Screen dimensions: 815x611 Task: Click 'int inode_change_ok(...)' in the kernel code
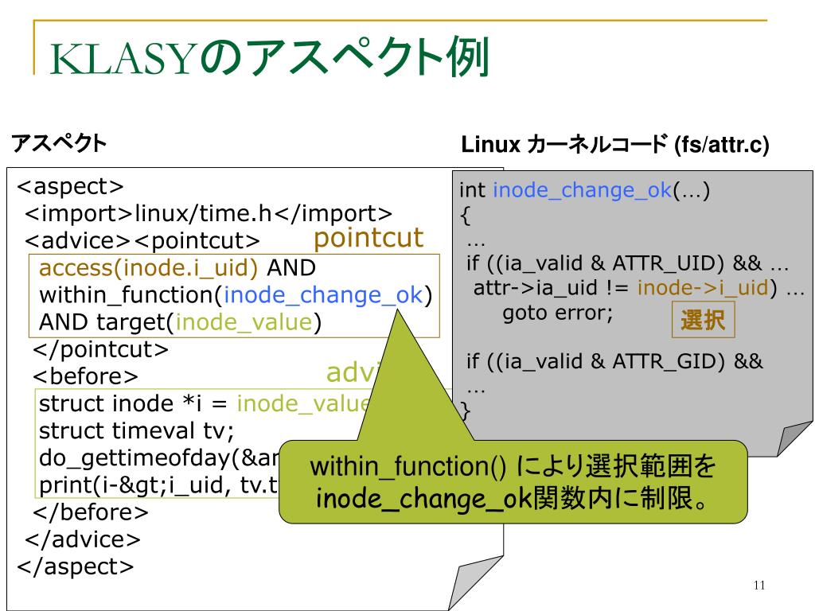(585, 190)
